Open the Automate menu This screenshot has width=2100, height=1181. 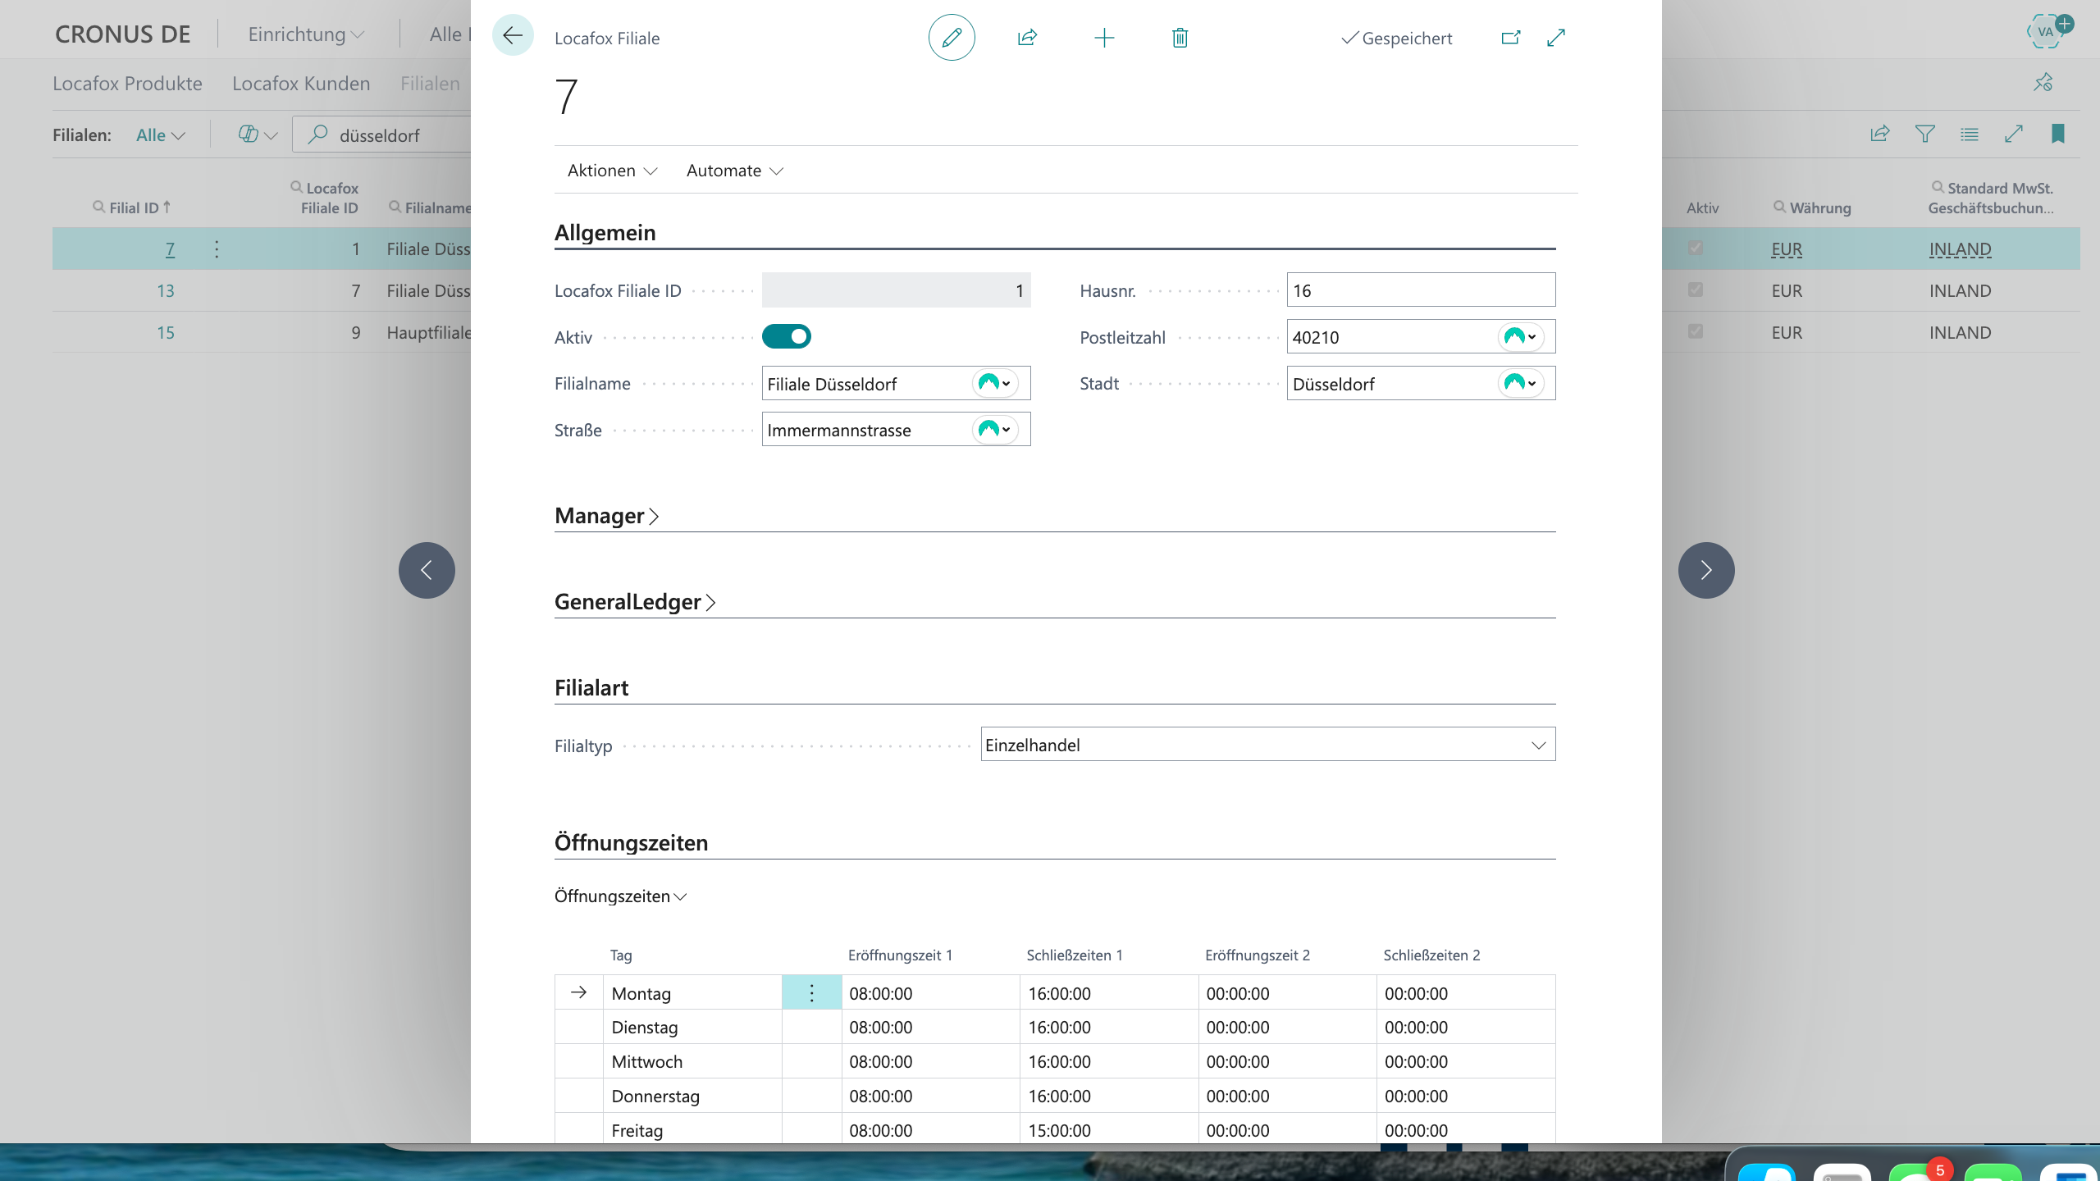(x=734, y=171)
